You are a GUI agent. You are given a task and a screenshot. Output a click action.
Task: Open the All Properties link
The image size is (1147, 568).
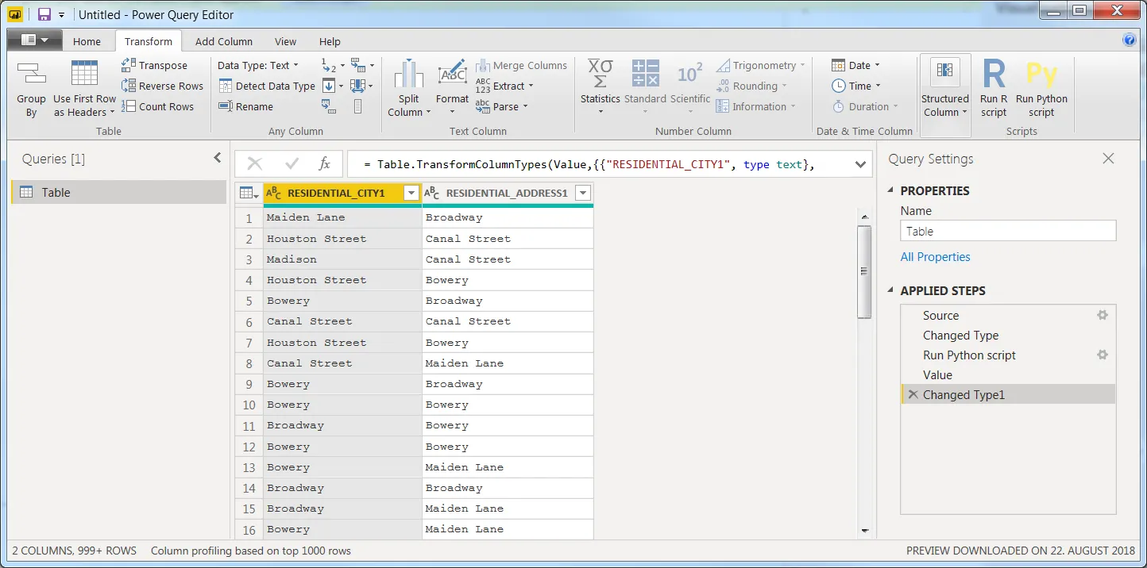point(935,257)
